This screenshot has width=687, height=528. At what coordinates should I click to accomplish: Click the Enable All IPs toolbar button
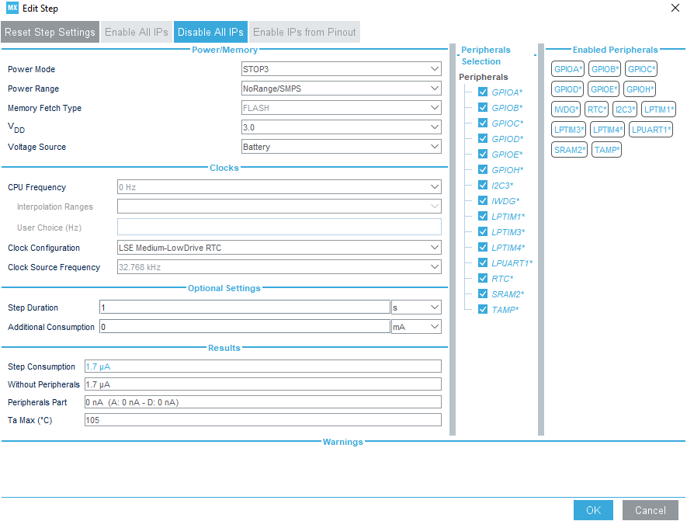coord(137,32)
